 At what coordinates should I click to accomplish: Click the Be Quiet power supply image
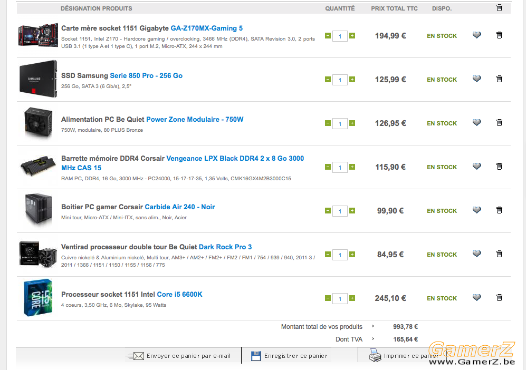tap(39, 123)
